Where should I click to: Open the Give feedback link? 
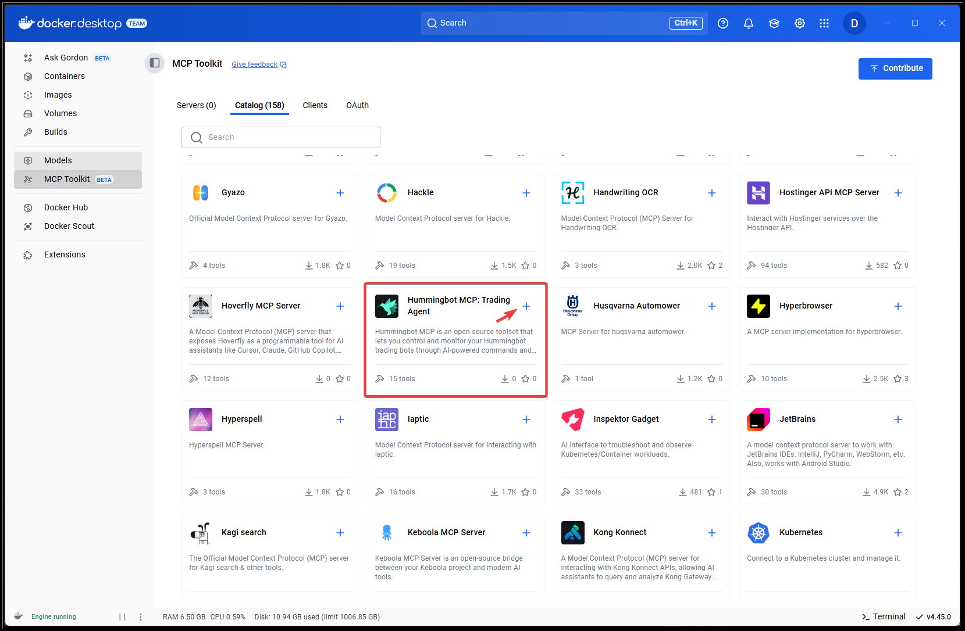click(255, 64)
